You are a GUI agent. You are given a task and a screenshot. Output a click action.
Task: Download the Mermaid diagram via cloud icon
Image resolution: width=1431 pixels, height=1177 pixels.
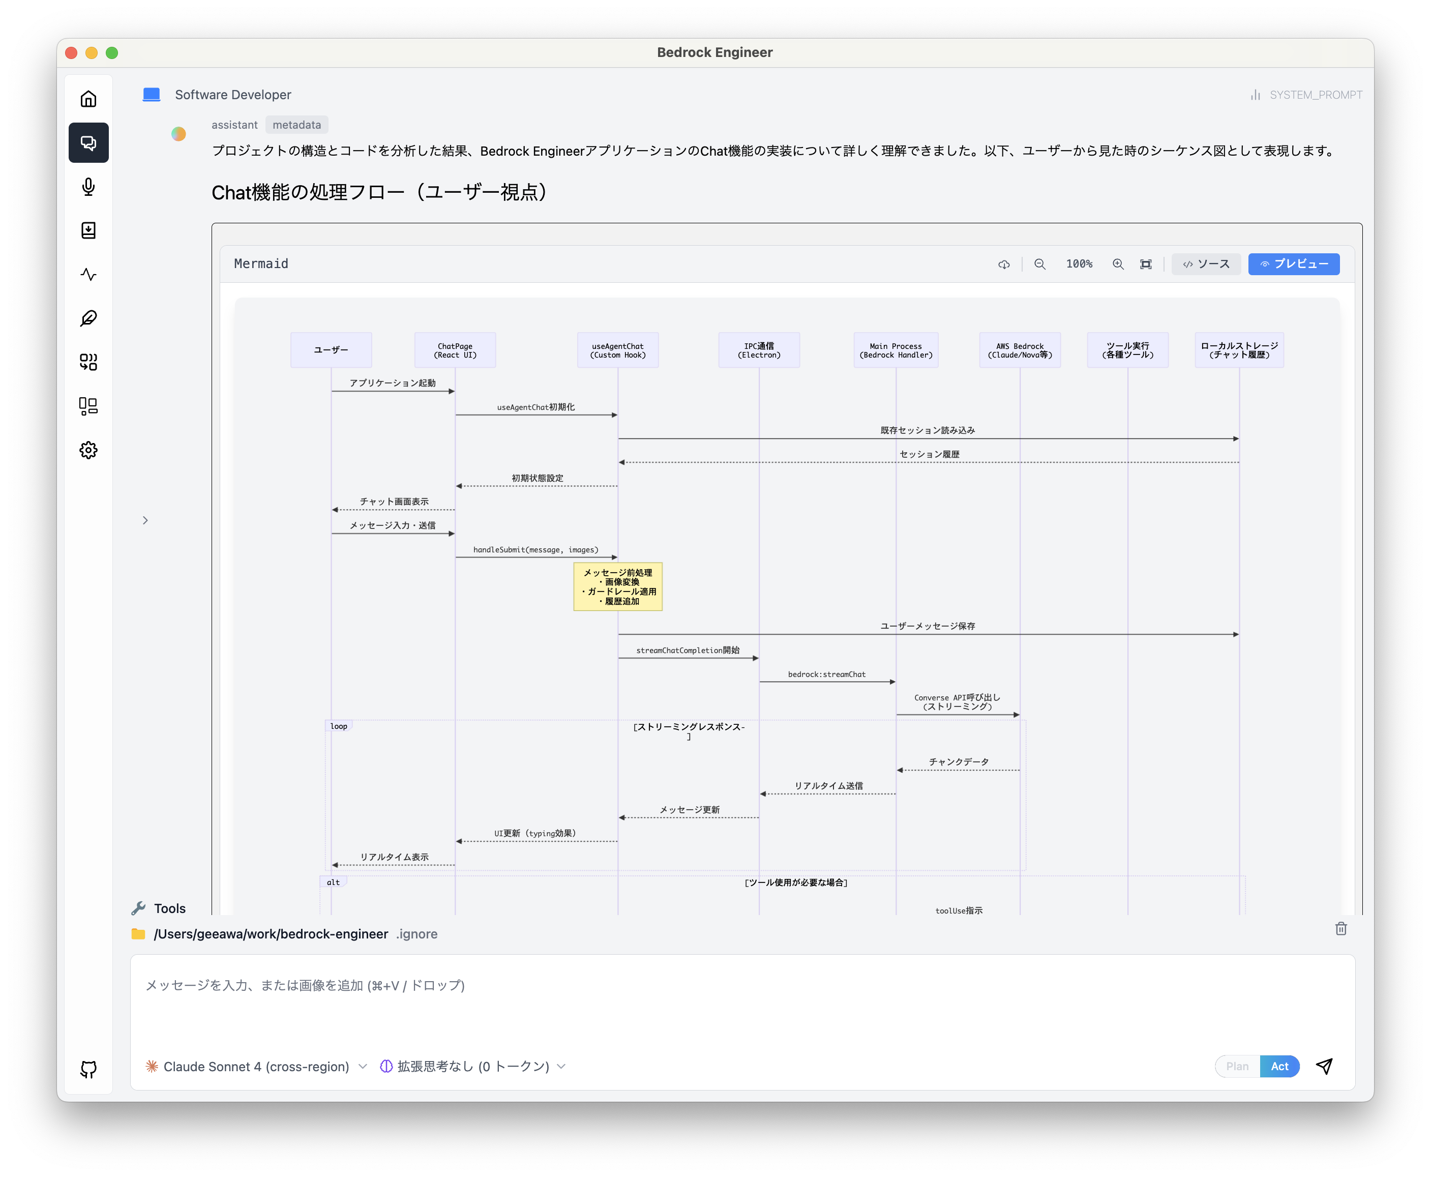1004,264
